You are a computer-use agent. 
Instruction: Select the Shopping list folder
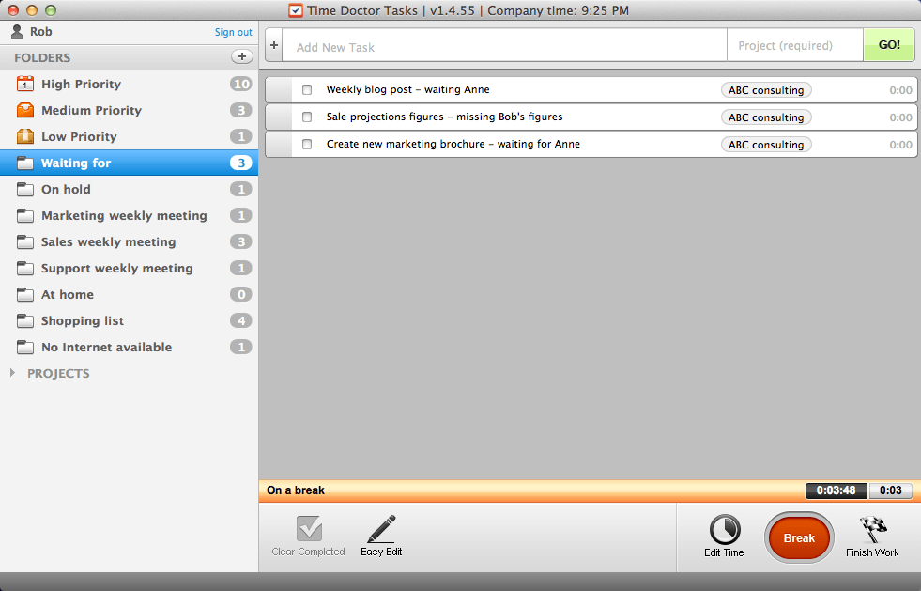[83, 321]
